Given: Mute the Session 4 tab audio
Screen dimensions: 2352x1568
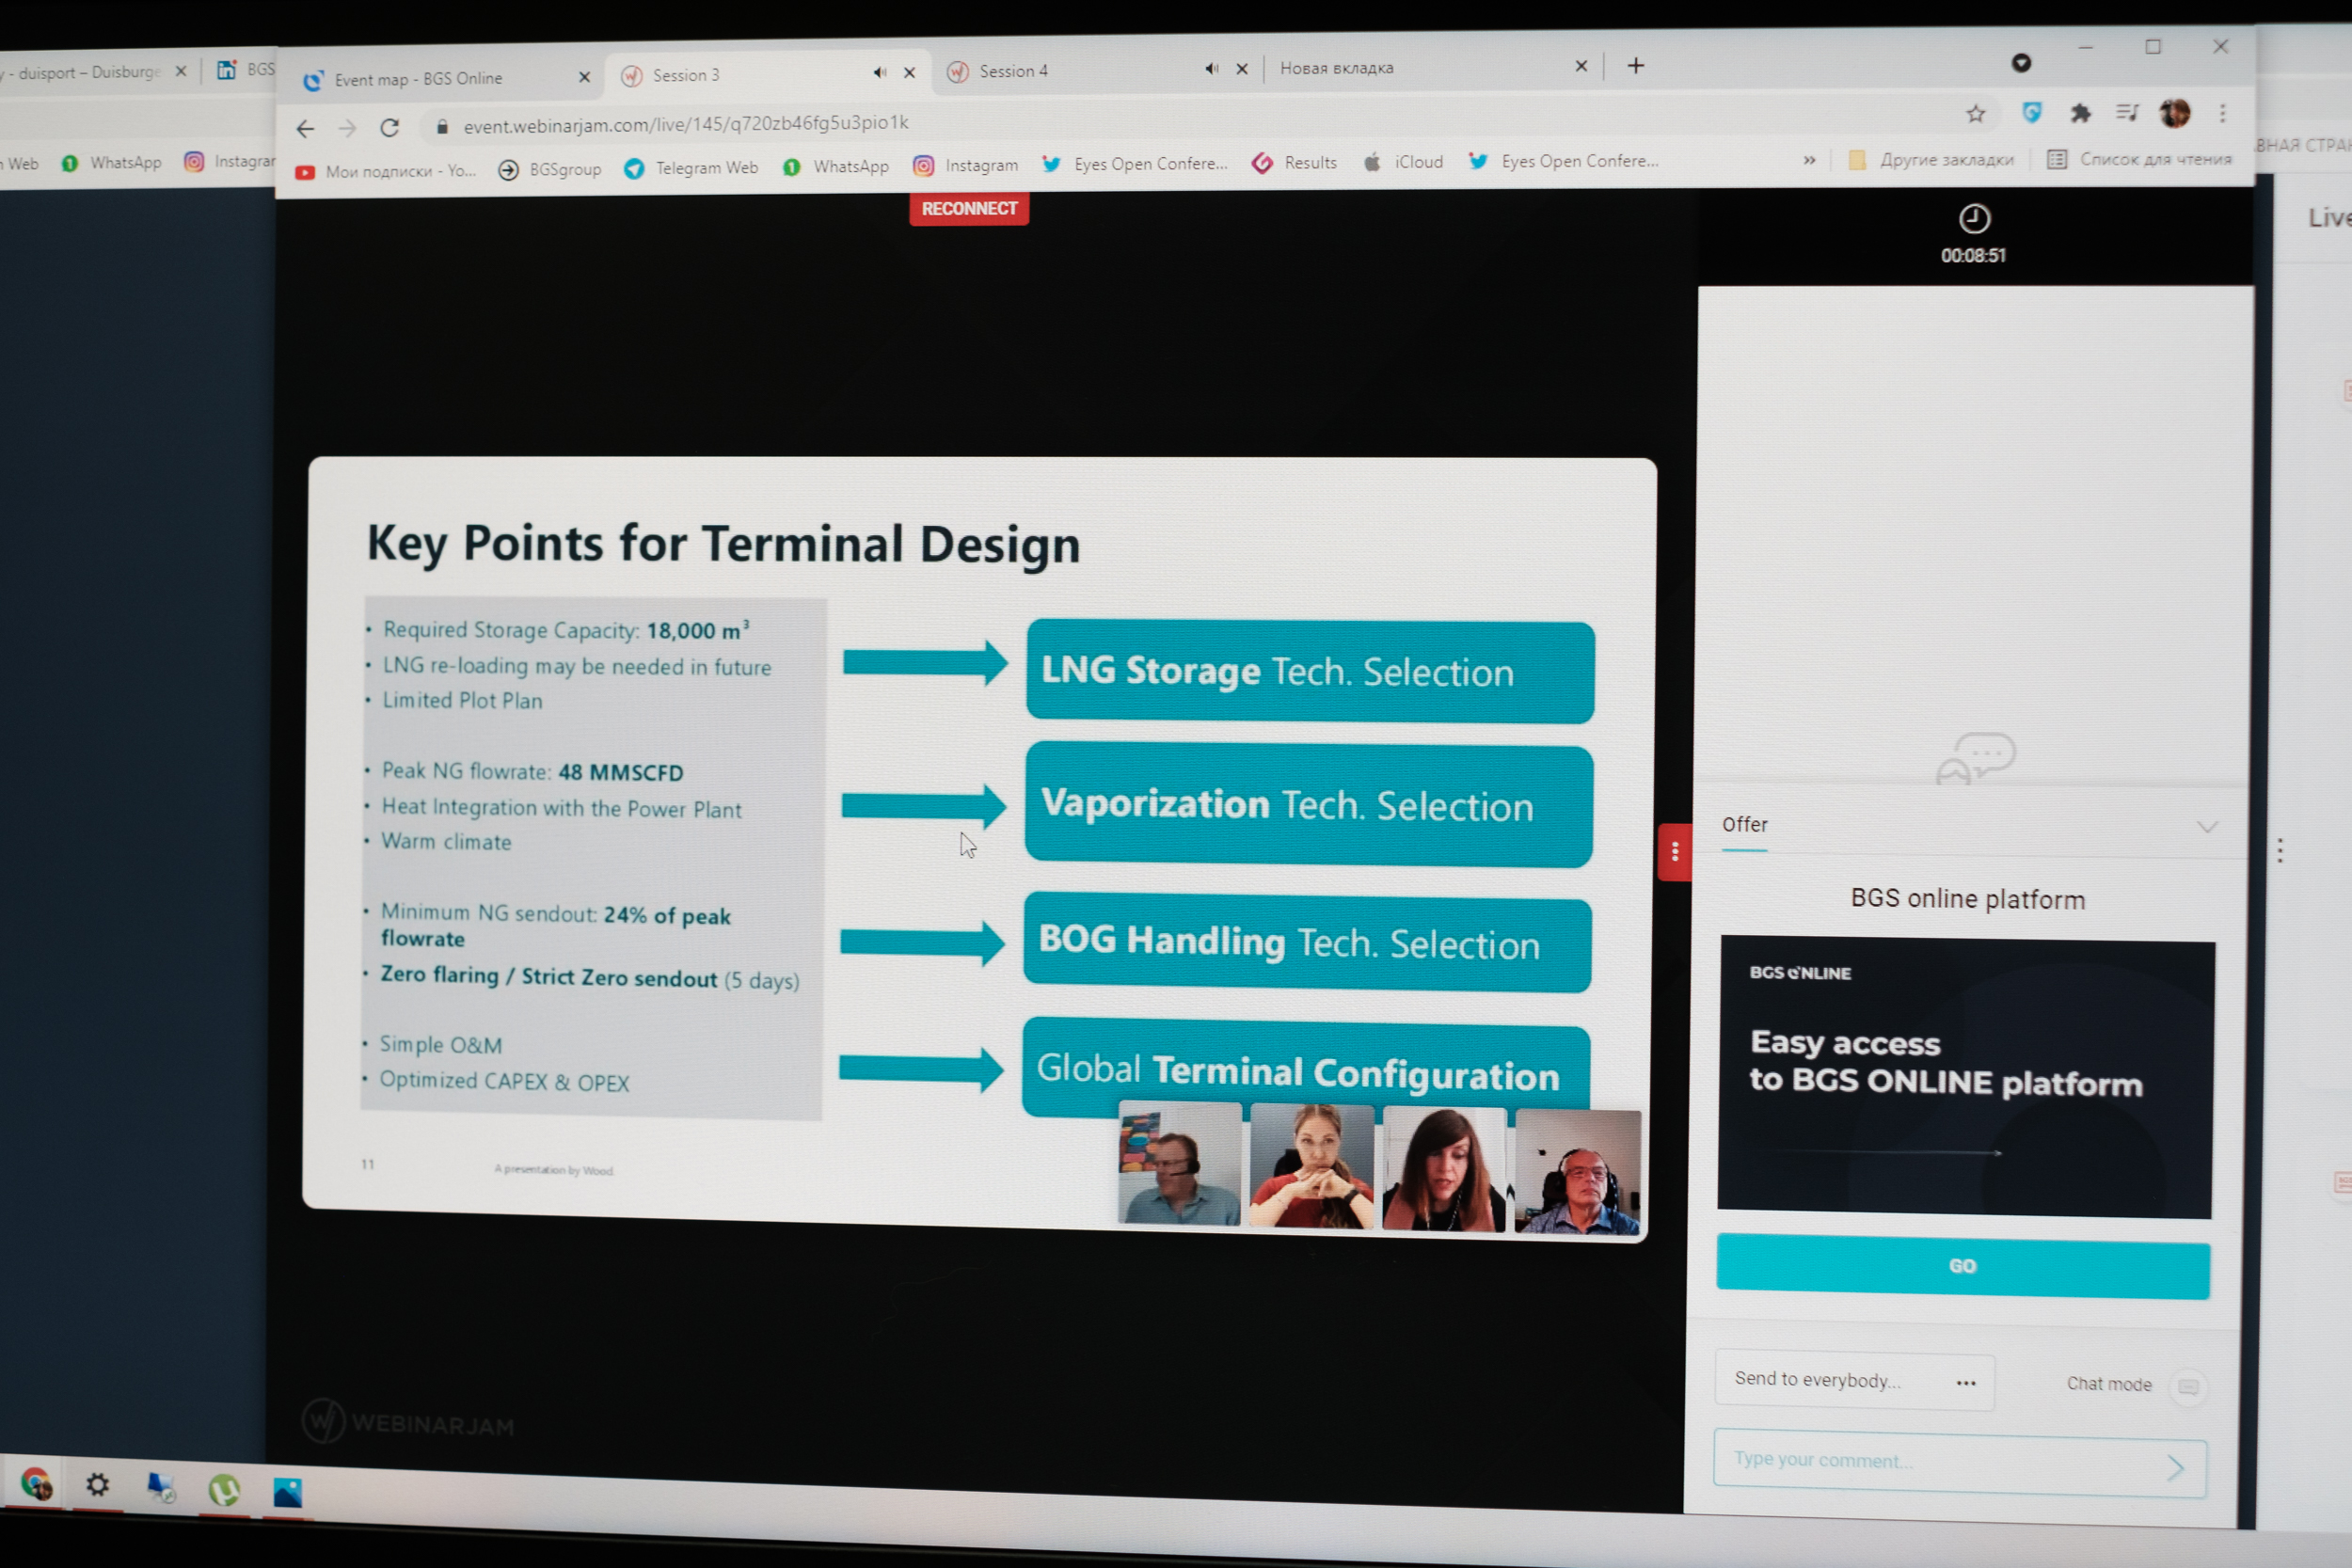Looking at the screenshot, I should coord(1211,69).
